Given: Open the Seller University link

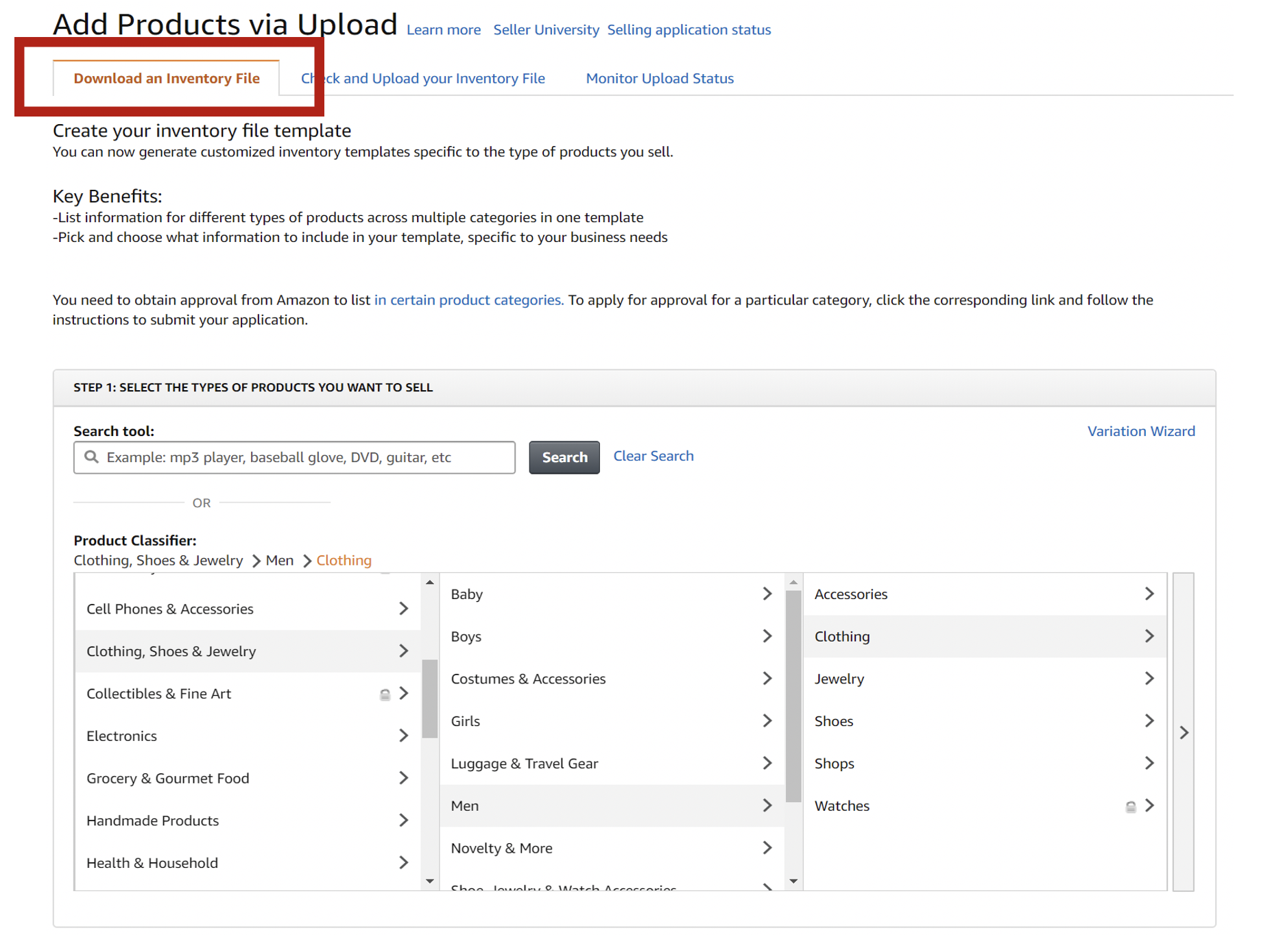Looking at the screenshot, I should [x=546, y=30].
